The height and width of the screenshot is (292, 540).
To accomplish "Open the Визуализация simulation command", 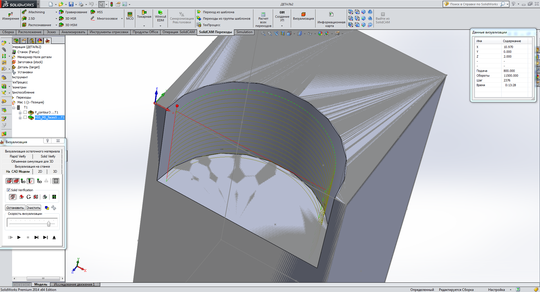I will 303,16.
